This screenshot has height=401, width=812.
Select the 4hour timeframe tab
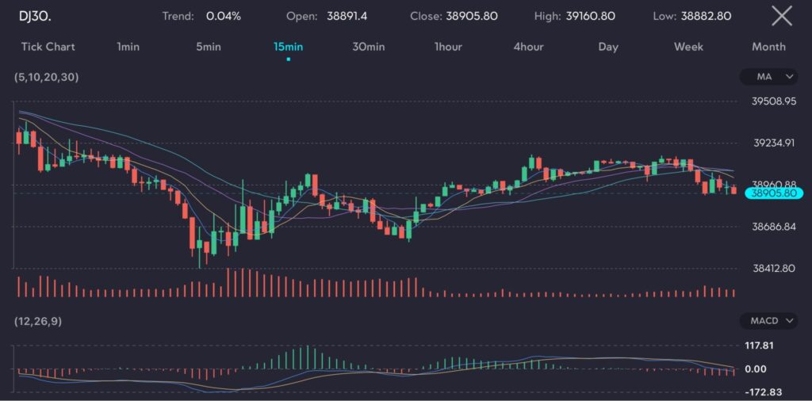click(x=528, y=47)
